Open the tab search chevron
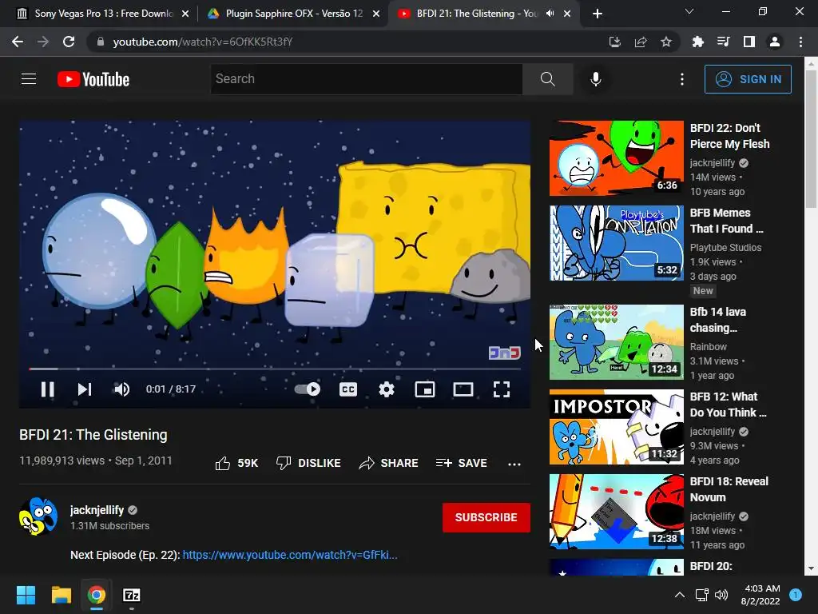The image size is (818, 614). click(x=689, y=11)
